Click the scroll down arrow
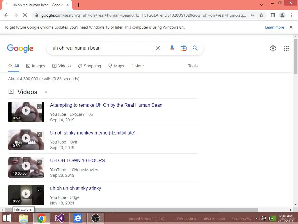The width and height of the screenshot is (298, 224). point(295,205)
